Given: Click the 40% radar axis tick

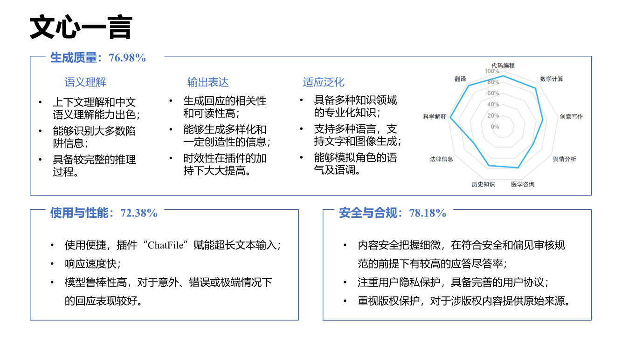Looking at the screenshot, I should (493, 105).
